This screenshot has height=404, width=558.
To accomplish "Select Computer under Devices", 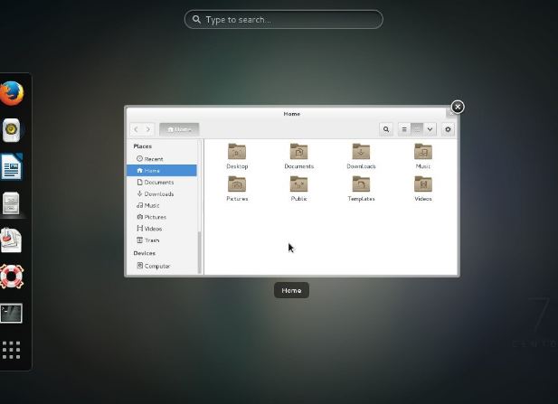I will pos(162,266).
